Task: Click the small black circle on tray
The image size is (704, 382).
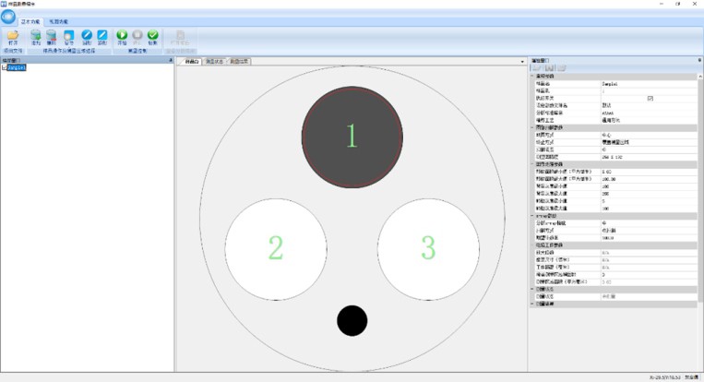Action: click(x=352, y=320)
